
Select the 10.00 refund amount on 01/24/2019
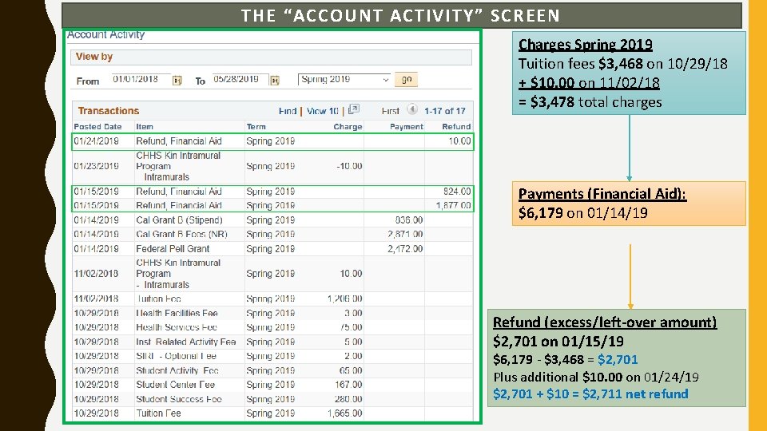click(460, 141)
